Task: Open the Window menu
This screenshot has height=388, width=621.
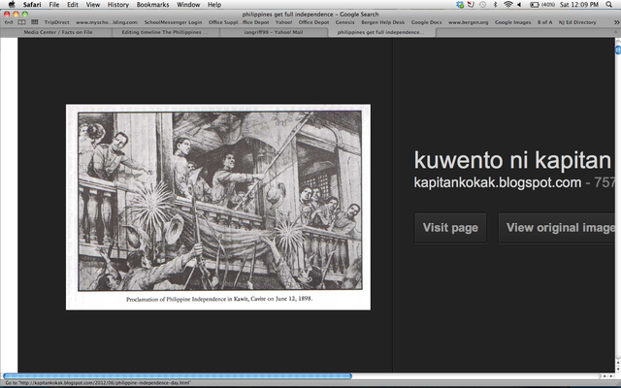Action: pyautogui.click(x=188, y=5)
